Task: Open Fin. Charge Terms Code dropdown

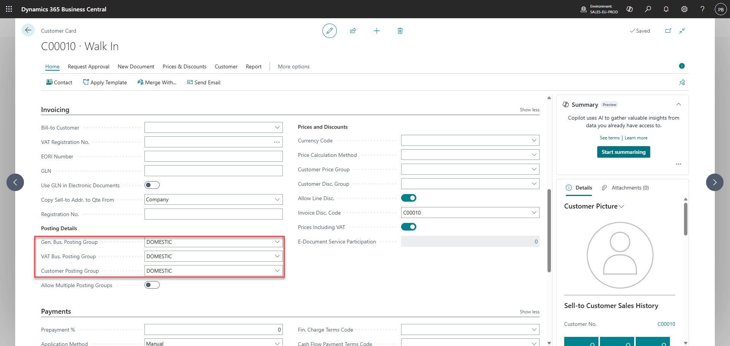Action: [x=534, y=330]
